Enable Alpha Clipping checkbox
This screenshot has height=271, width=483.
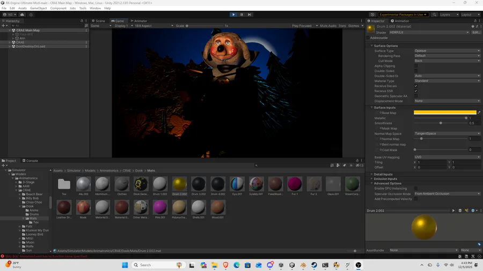pos(416,66)
